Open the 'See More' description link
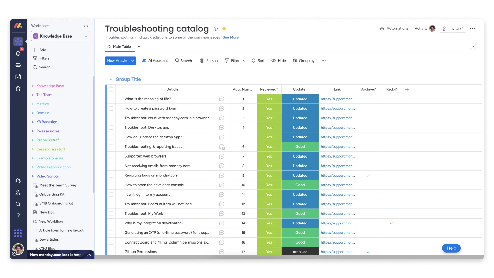 [x=231, y=37]
